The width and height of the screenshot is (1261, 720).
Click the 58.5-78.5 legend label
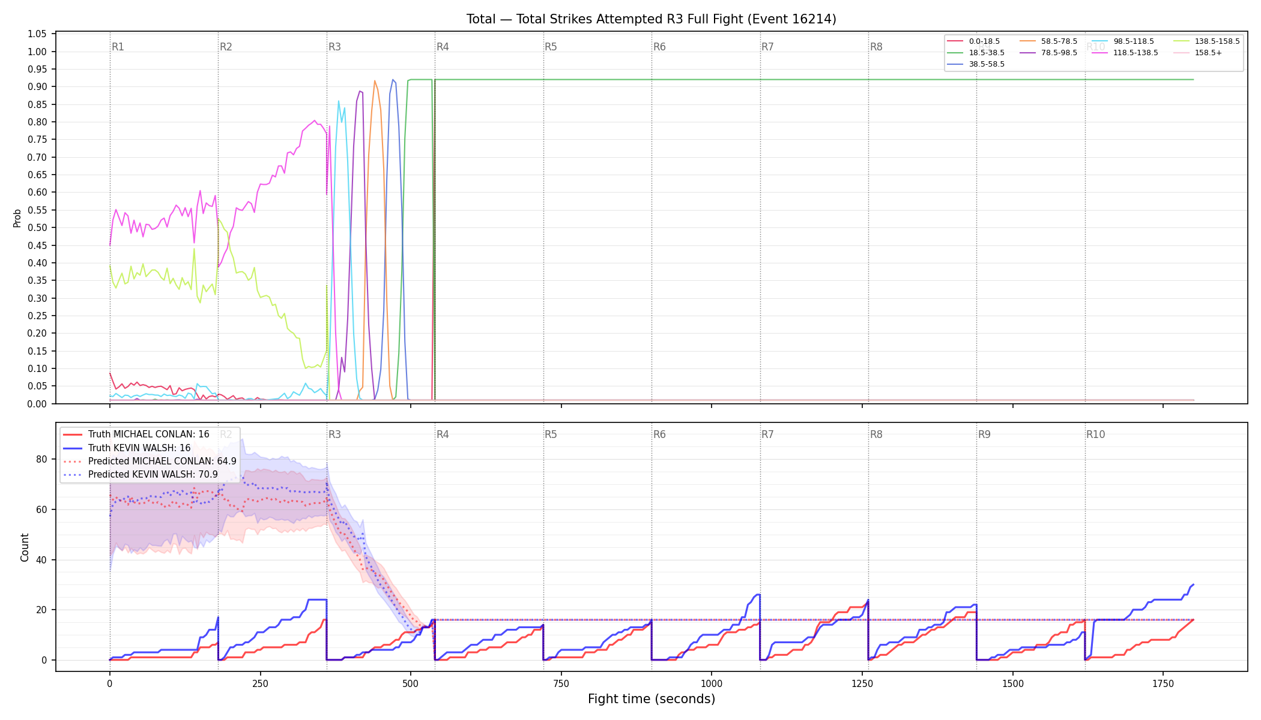[1059, 41]
